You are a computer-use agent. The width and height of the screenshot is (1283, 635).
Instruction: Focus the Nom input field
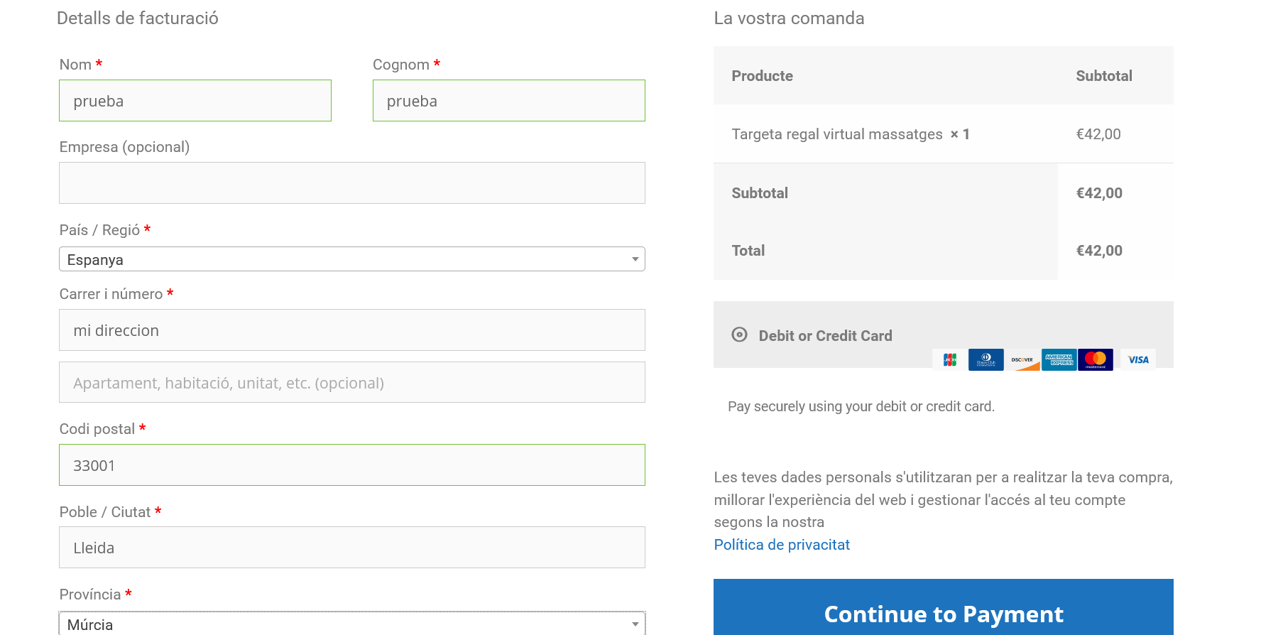pyautogui.click(x=195, y=101)
